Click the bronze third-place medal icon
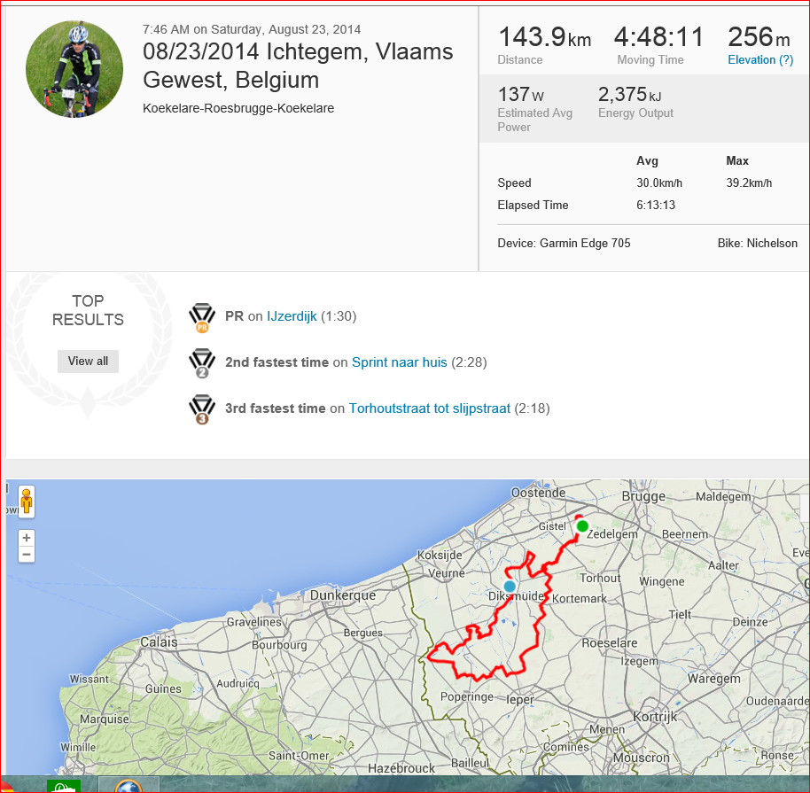 click(x=202, y=409)
